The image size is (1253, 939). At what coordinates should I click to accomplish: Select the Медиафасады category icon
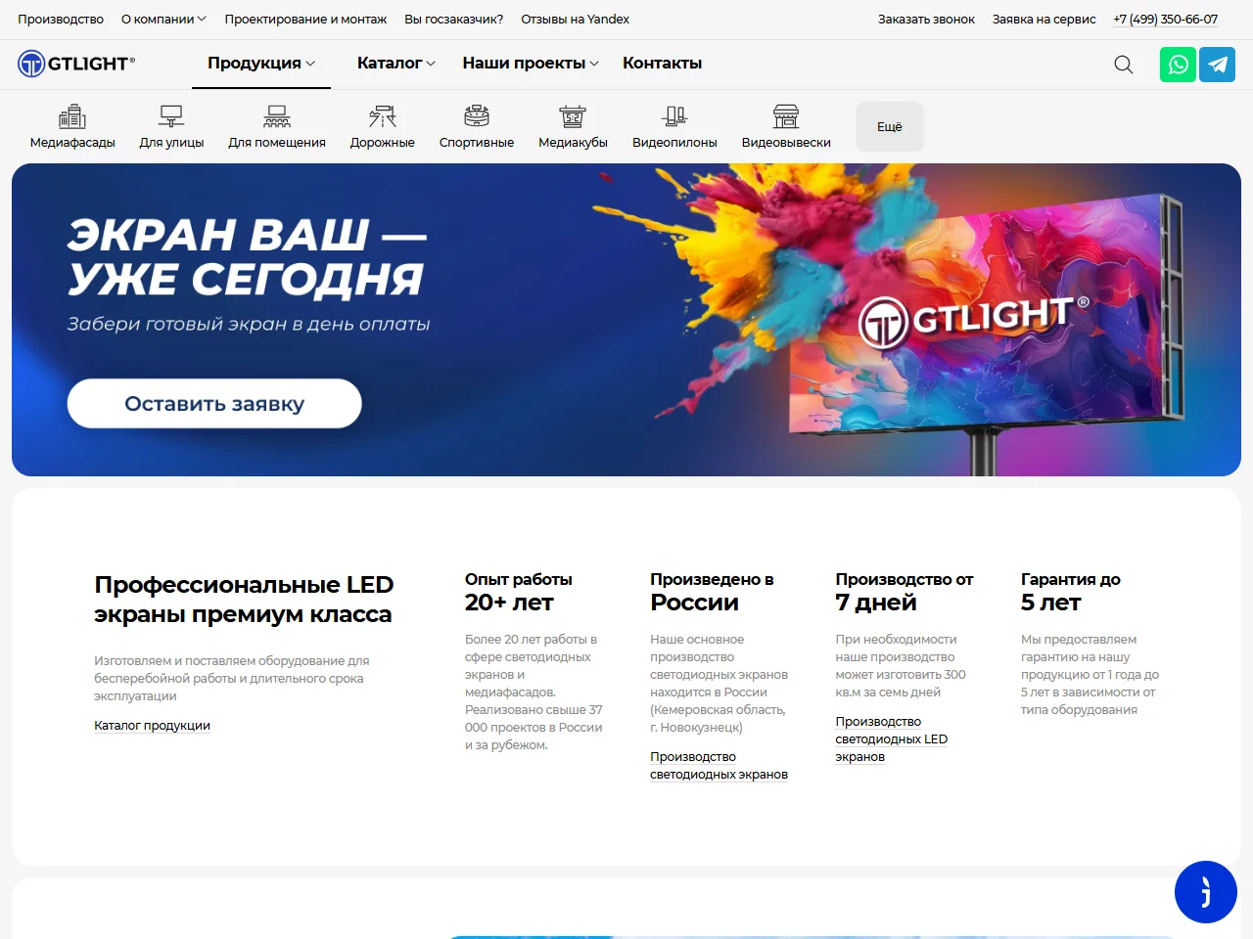[x=72, y=116]
